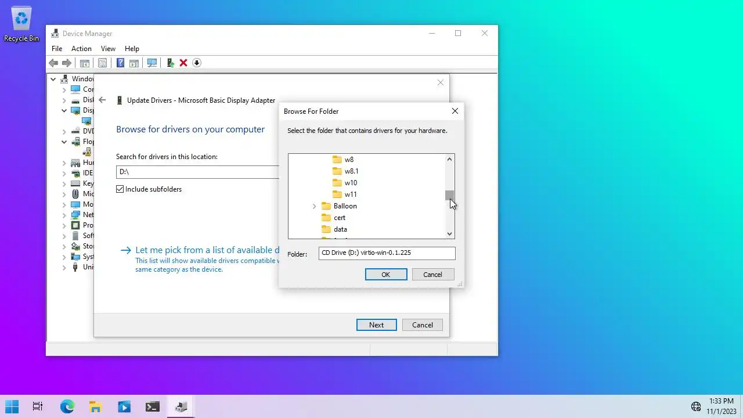
Task: Expand the Computer category in device tree
Action: (64, 89)
